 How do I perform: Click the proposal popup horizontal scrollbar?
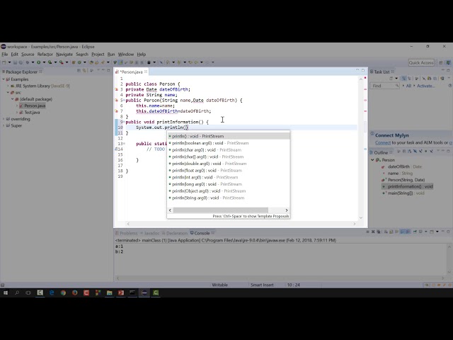[221, 210]
